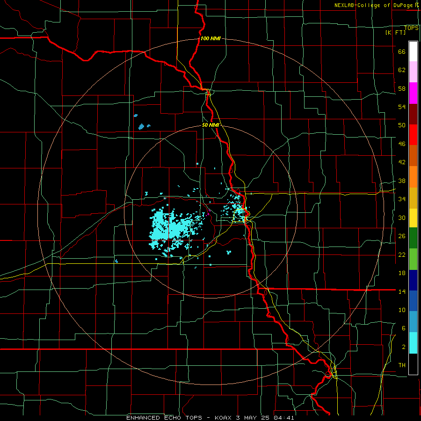Screen dimensions: 421x421
Task: Click the bright red legend swatch
Action: click(413, 135)
